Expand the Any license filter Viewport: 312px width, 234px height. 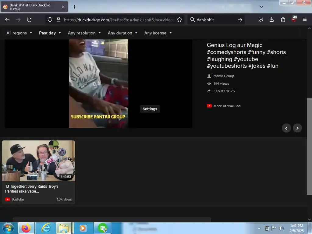pyautogui.click(x=158, y=33)
